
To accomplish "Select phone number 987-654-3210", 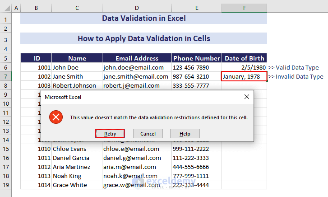I will point(196,76).
